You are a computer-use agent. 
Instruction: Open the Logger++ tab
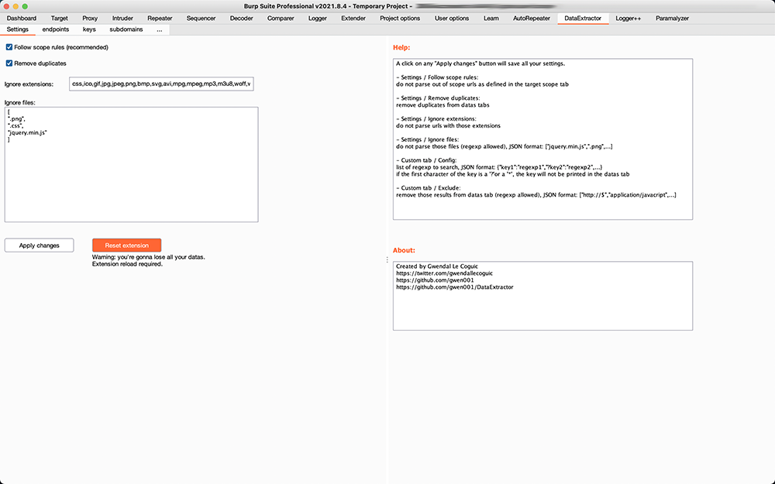(629, 19)
